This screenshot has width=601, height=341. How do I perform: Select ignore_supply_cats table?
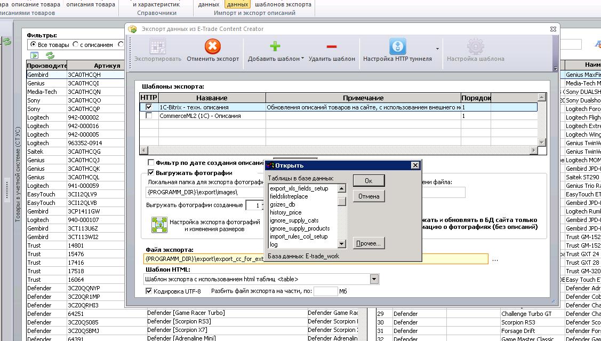tap(294, 220)
